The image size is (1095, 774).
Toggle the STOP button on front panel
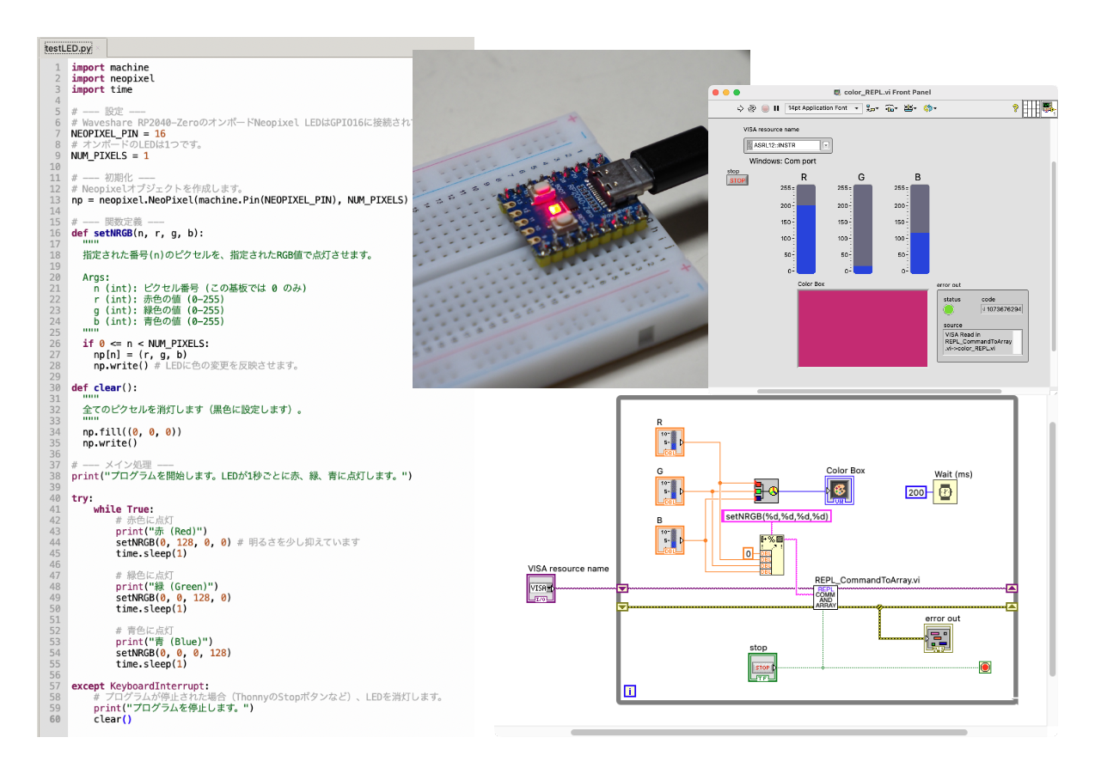[x=737, y=180]
